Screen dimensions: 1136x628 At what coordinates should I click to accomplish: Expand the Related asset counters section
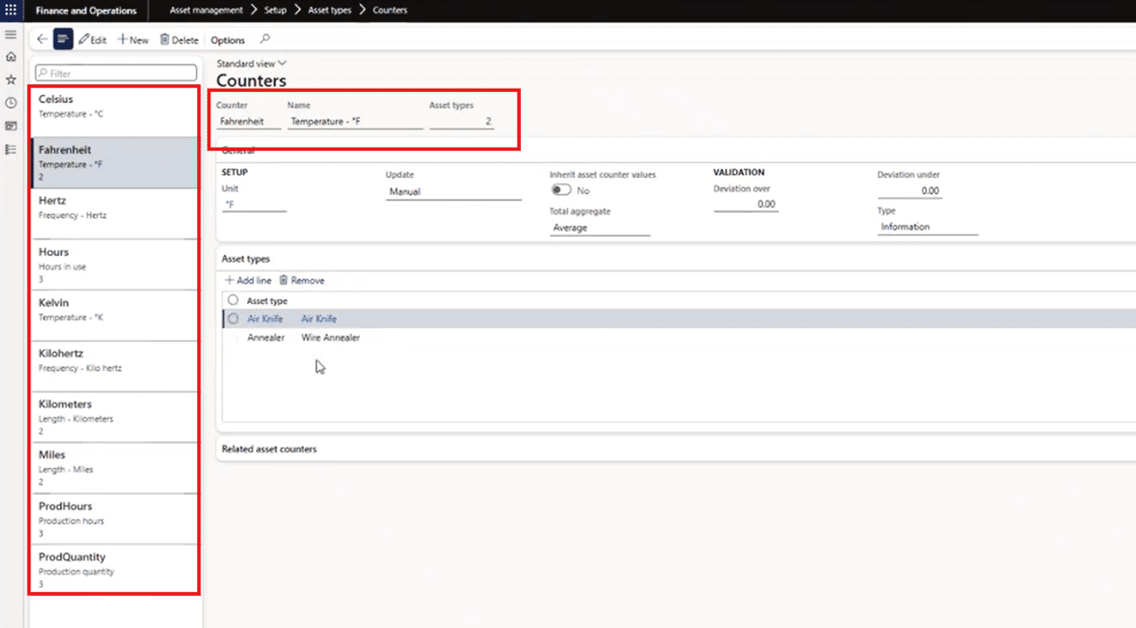coord(269,449)
